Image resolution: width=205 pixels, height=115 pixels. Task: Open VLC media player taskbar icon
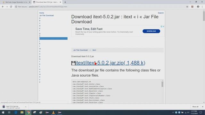click(x=53, y=112)
